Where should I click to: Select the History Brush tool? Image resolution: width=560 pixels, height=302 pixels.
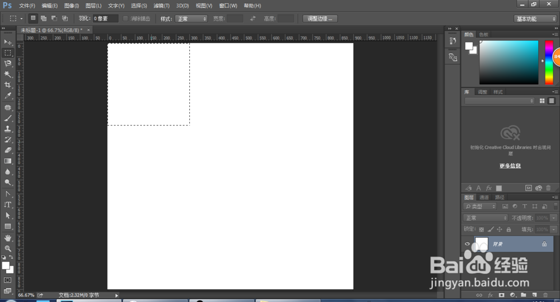tap(8, 140)
